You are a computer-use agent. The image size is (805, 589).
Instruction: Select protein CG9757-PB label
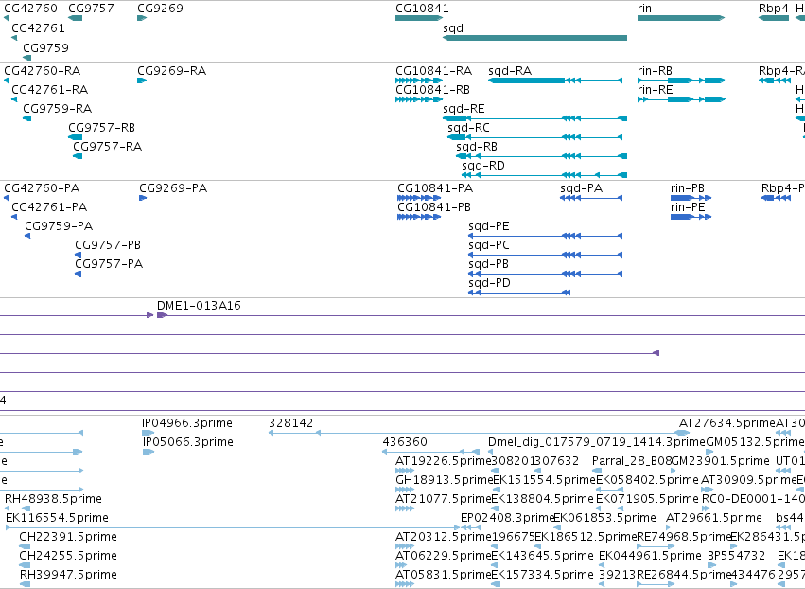[x=108, y=245]
